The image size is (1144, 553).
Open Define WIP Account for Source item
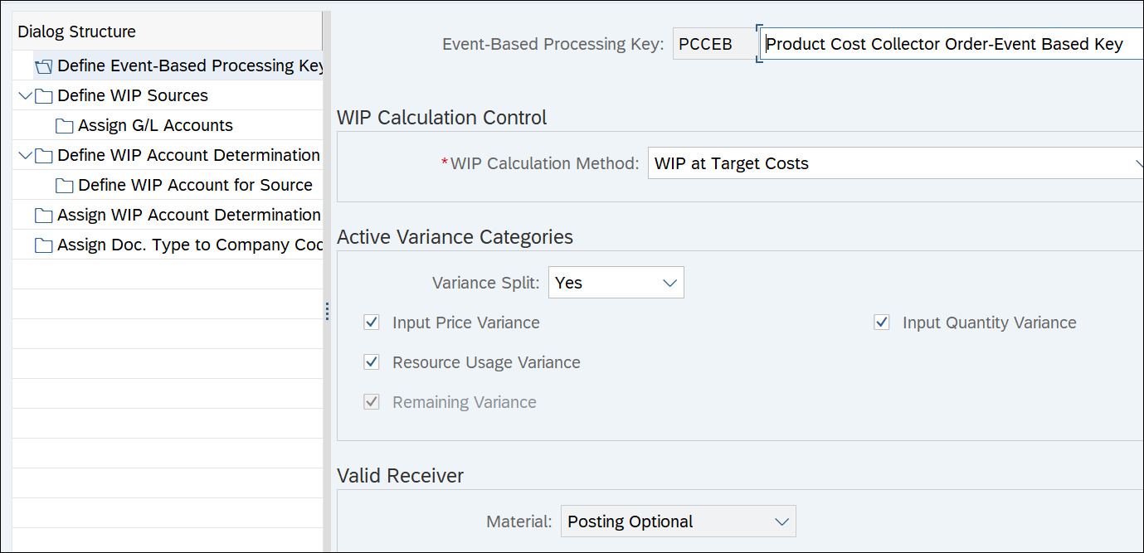195,186
